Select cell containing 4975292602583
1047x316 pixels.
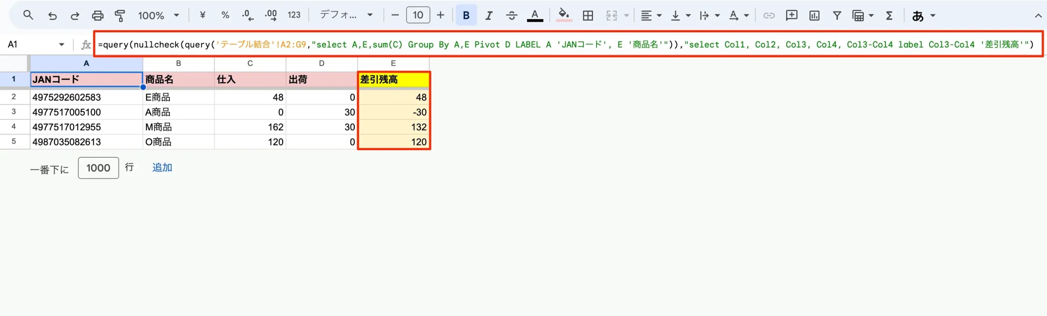coord(86,97)
